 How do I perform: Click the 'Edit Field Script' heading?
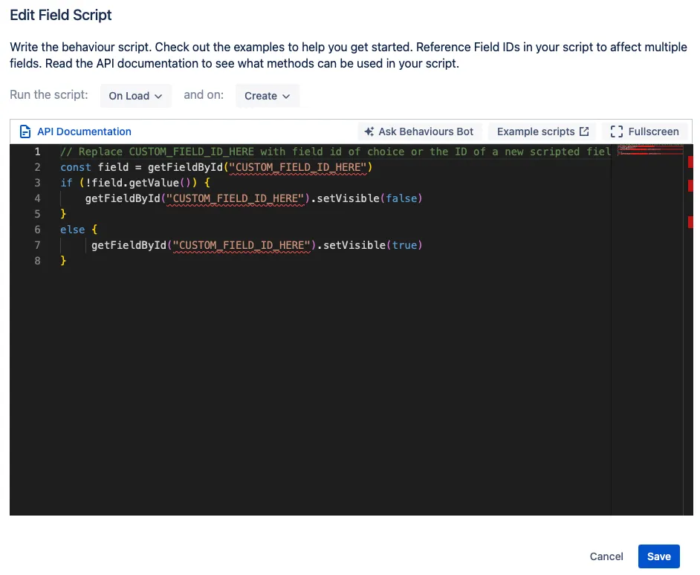tap(61, 15)
